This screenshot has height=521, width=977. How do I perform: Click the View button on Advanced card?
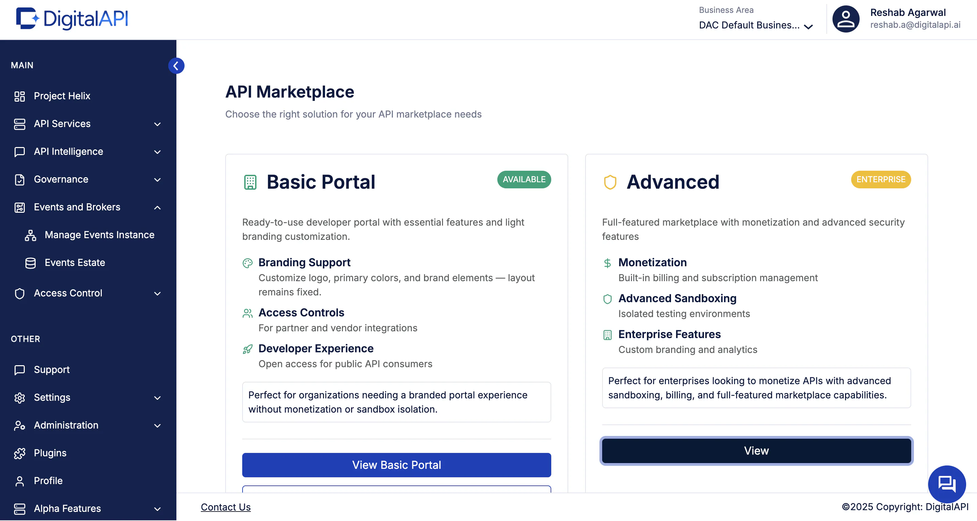756,451
